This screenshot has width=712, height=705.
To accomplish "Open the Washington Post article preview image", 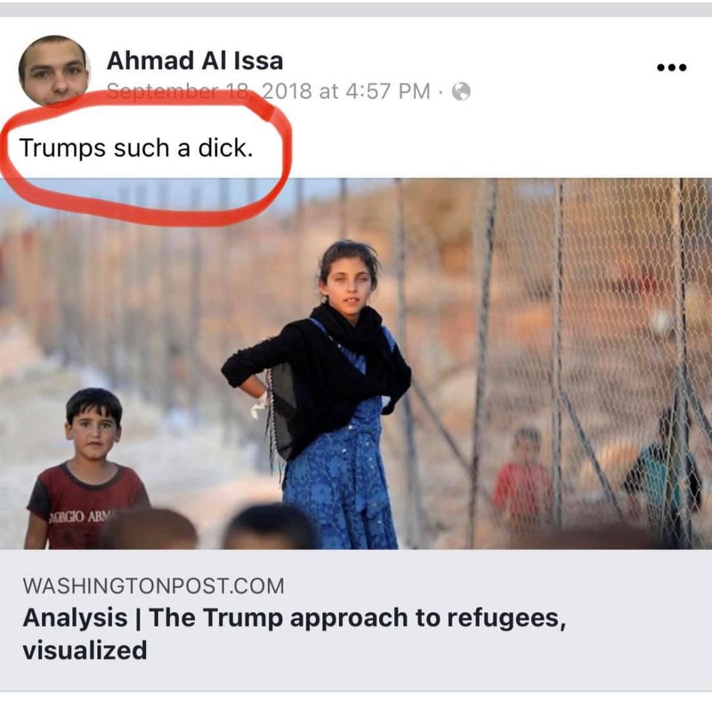I will [x=356, y=364].
